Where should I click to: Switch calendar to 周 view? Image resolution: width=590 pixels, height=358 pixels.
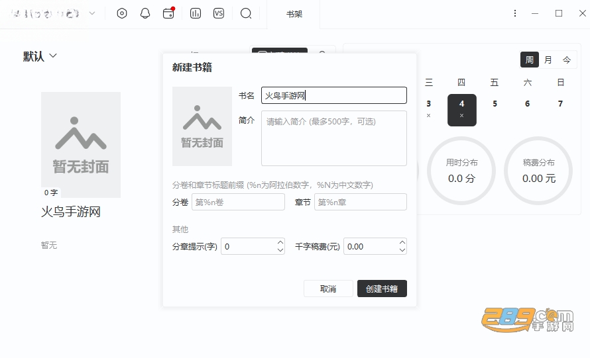click(530, 60)
